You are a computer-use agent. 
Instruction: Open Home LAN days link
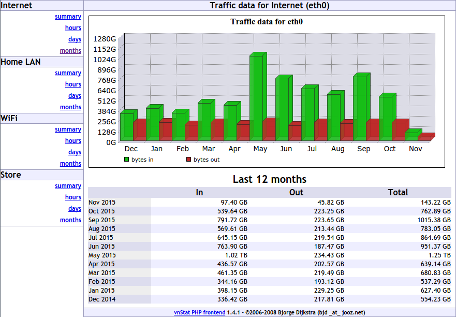75,96
